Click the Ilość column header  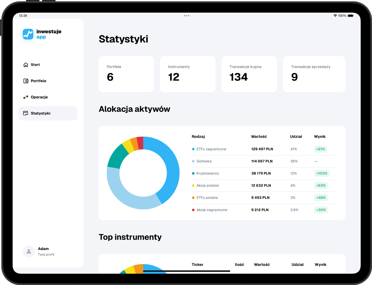tap(239, 265)
